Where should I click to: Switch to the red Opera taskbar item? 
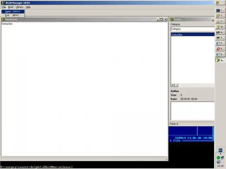point(220,49)
